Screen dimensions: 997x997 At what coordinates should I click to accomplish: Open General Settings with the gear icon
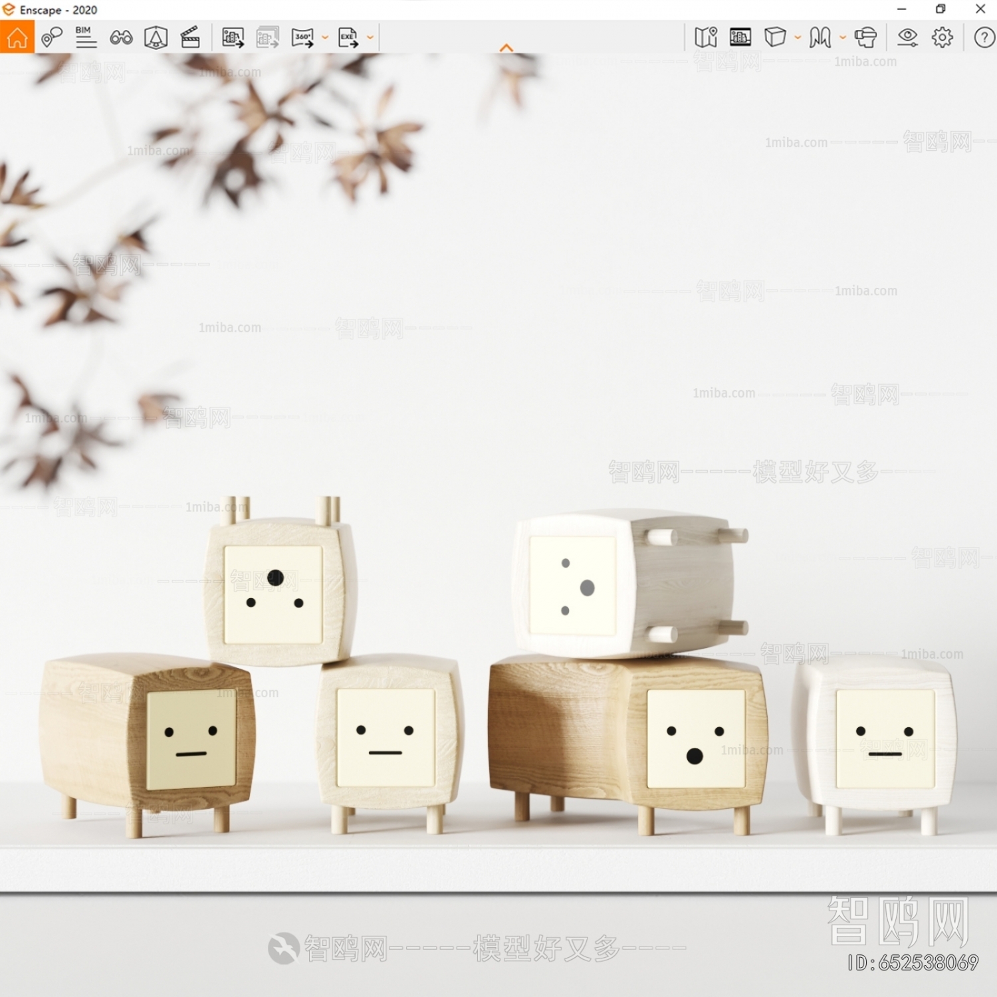[x=942, y=37]
